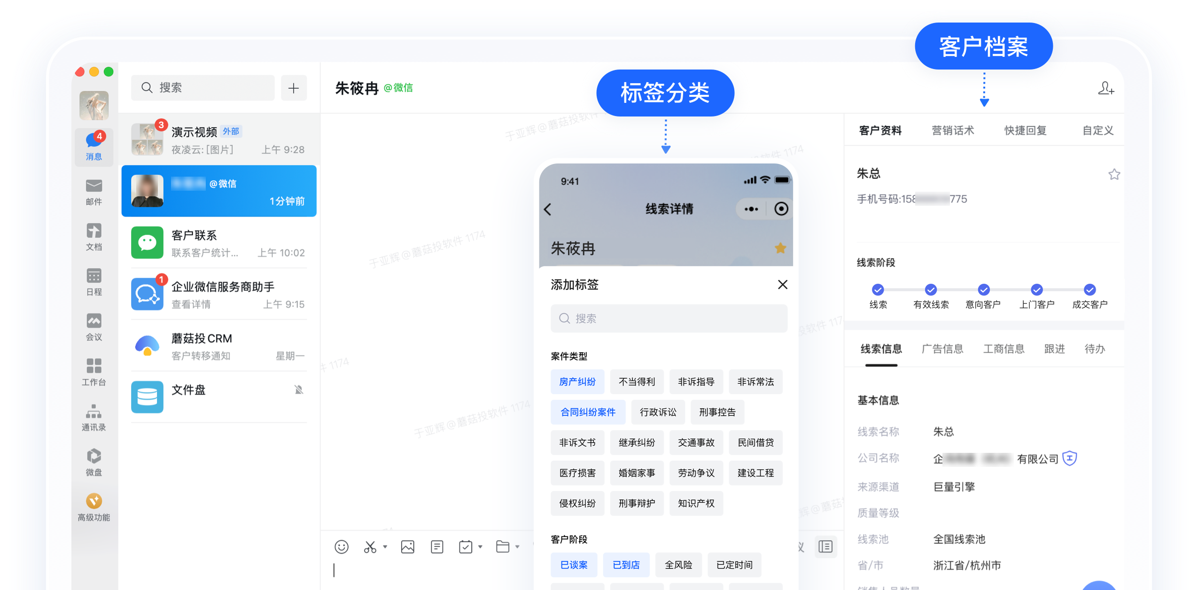The width and height of the screenshot is (1198, 590).
Task: Expand the file tool dropdown arrow
Action: click(517, 547)
